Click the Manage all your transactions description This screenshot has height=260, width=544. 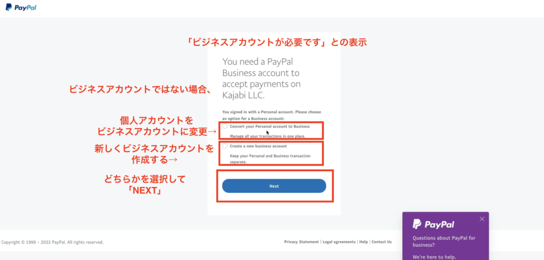tap(268, 137)
